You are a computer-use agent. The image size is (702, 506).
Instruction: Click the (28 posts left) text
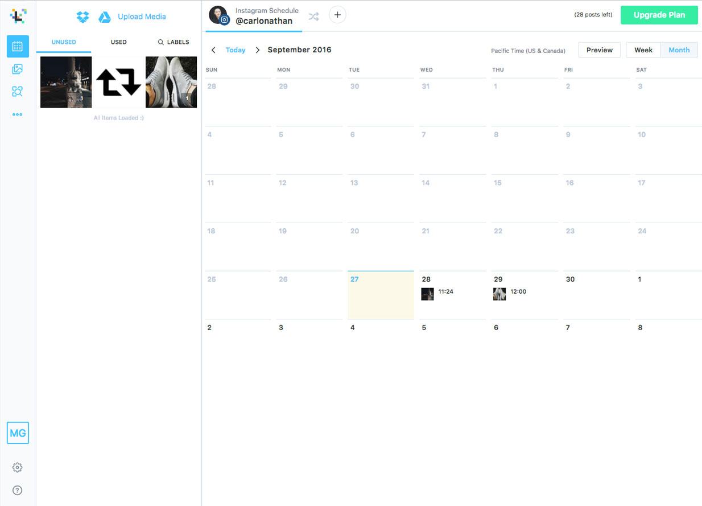point(593,15)
